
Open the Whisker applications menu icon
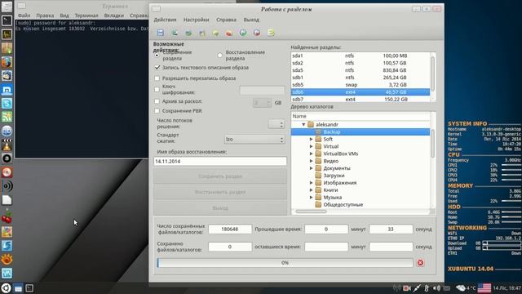pos(6,288)
